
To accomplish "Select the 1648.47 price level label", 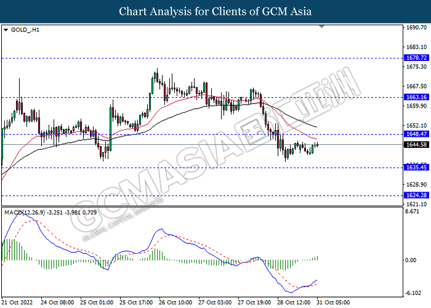I will click(x=416, y=134).
